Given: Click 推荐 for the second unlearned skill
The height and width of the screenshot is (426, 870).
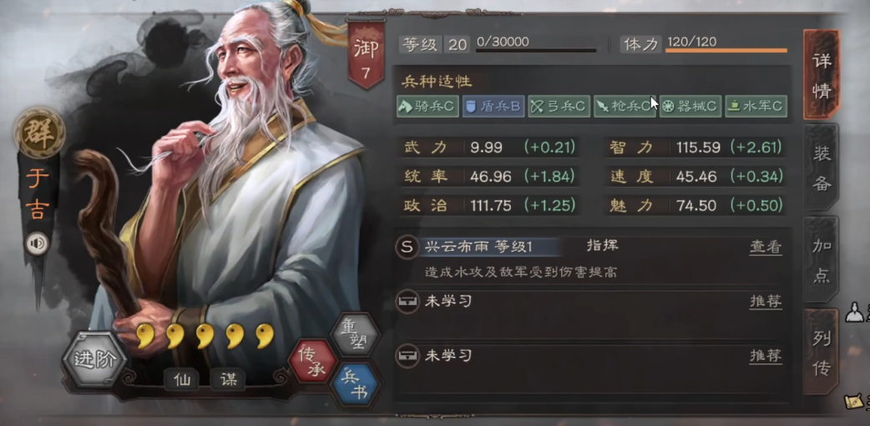Looking at the screenshot, I should [x=766, y=356].
